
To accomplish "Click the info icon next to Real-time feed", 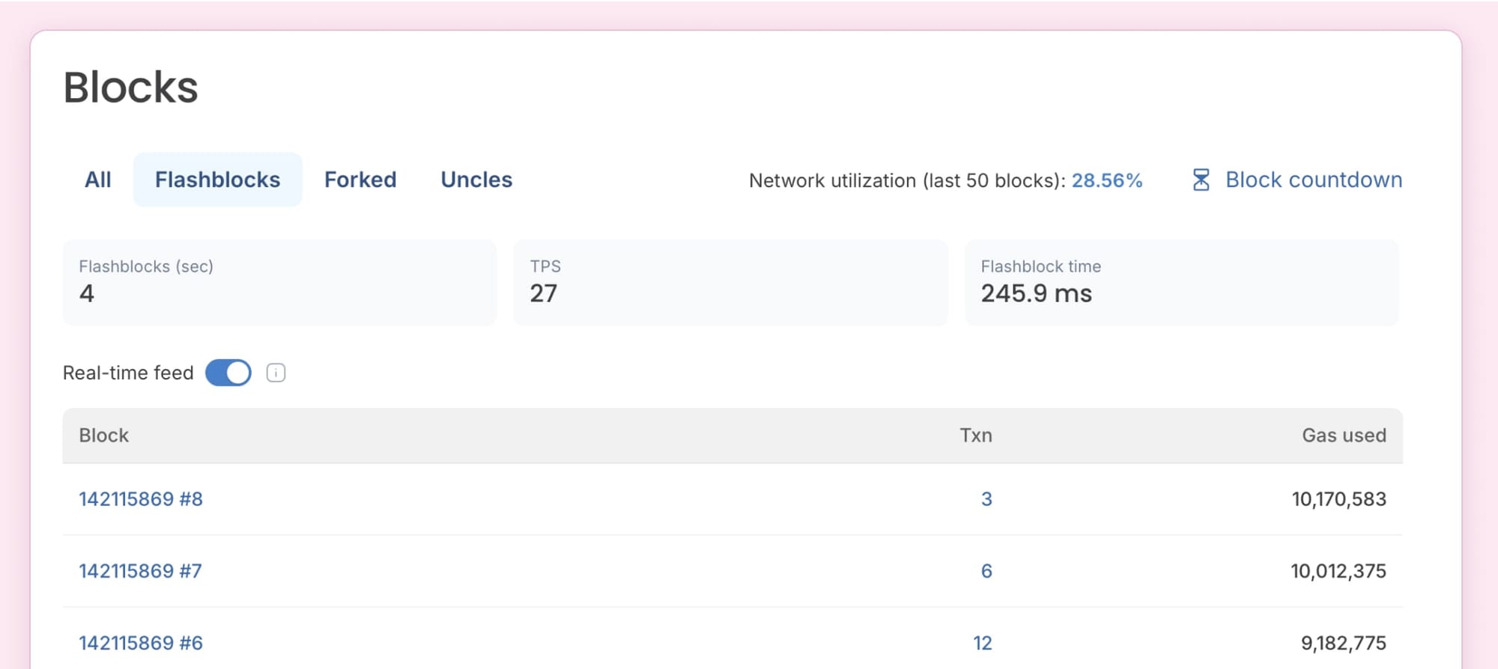I will point(276,373).
